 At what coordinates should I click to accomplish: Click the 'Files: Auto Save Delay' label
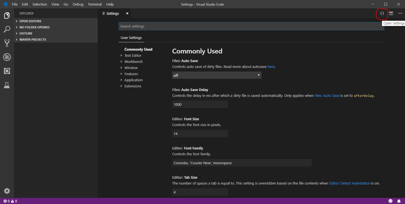click(x=190, y=90)
